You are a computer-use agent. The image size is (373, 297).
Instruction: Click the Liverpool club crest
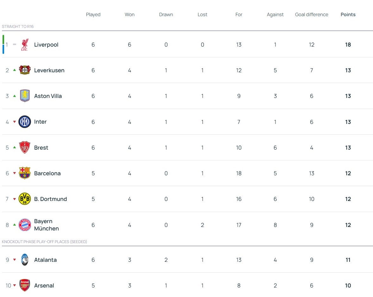(x=25, y=45)
